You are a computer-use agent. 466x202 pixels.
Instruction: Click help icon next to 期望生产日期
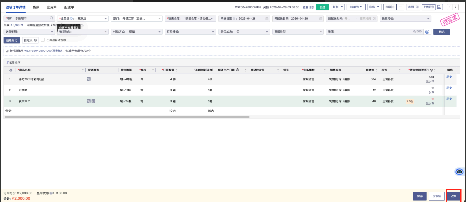[237, 70]
